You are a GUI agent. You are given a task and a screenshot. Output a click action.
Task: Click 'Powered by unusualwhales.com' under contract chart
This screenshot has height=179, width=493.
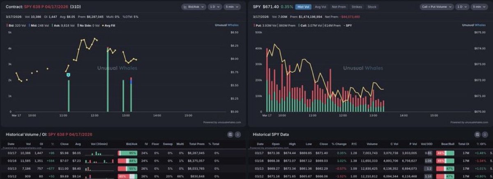223,122
